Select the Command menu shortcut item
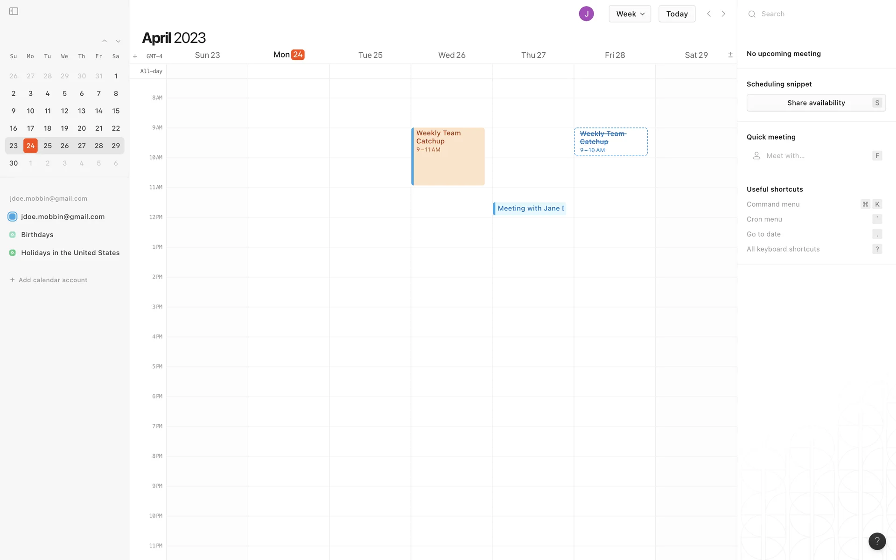The image size is (896, 560). coord(773,204)
